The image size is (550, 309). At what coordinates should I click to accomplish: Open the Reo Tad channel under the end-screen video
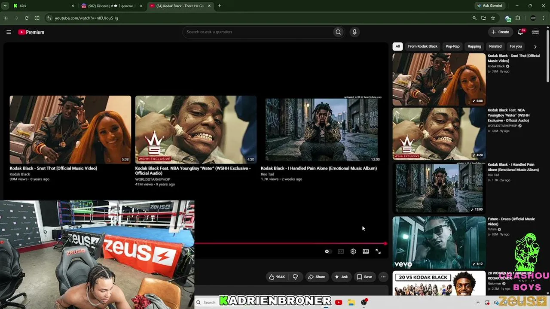pyautogui.click(x=267, y=174)
